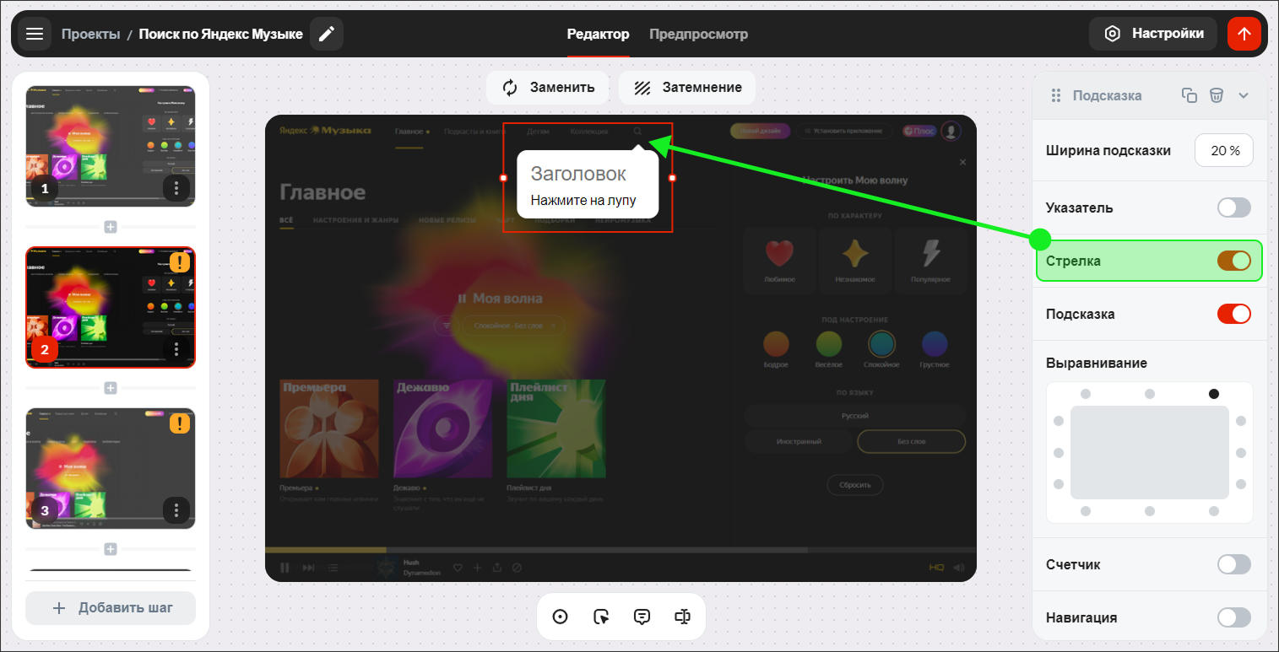Viewport: 1279px width, 652px height.
Task: Insert step with plus below step 3
Action: pos(111,549)
